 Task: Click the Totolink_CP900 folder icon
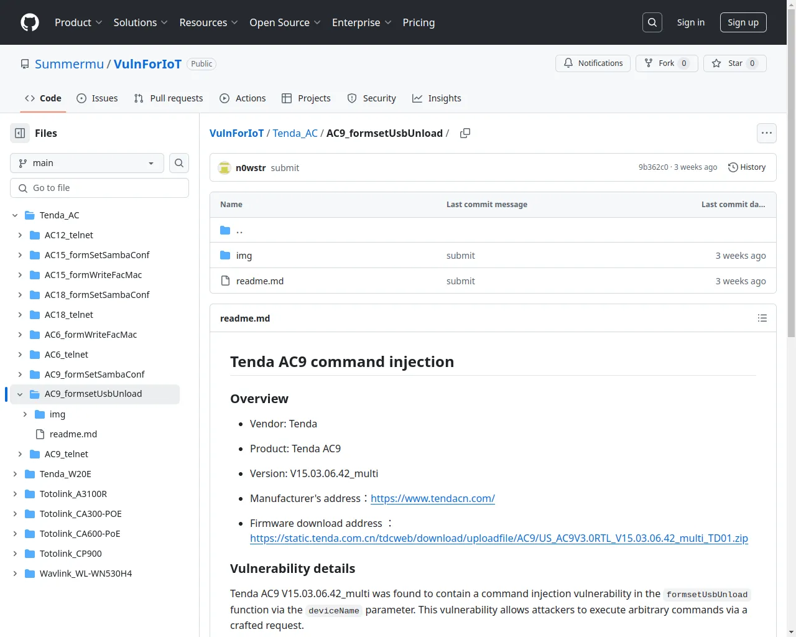(29, 554)
